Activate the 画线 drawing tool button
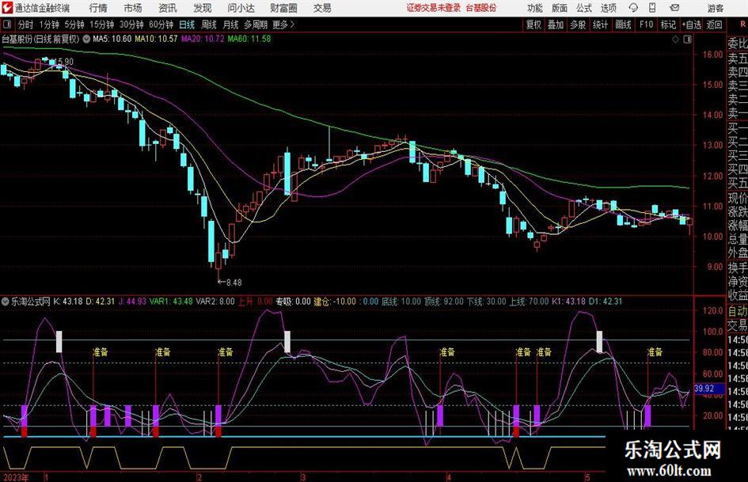Screen dimensions: 748x482 coord(623,25)
